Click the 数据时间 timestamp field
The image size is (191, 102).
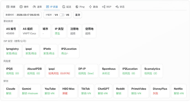click(x=22, y=15)
